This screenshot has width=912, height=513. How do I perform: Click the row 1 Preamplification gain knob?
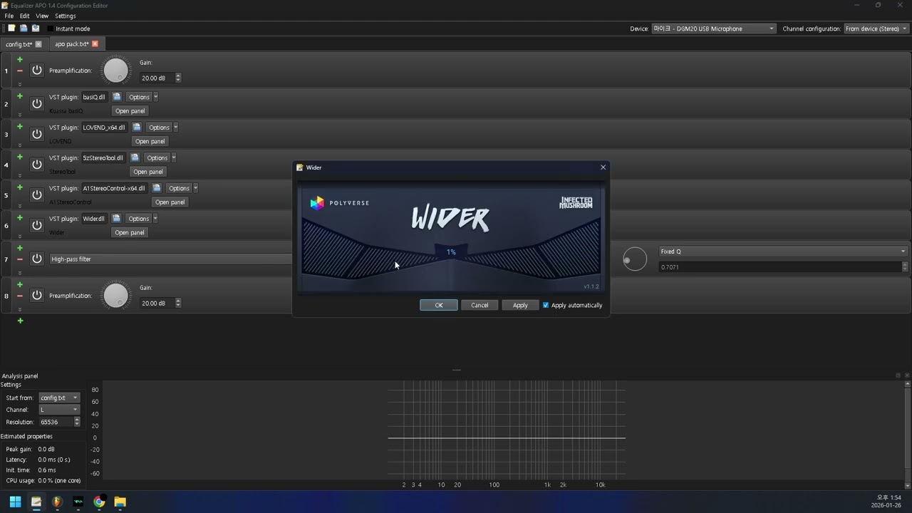[x=116, y=71]
